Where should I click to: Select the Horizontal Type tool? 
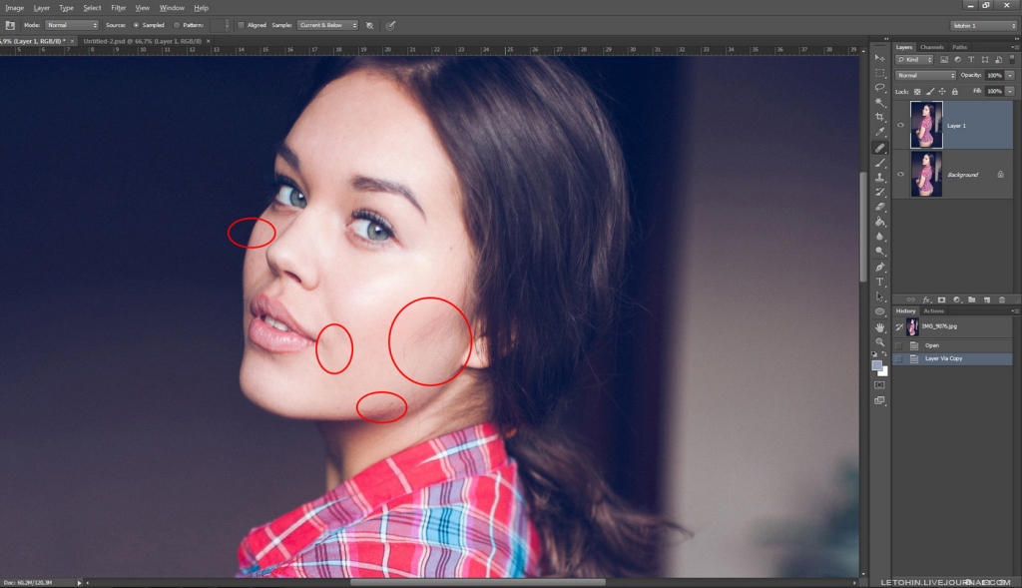tap(880, 283)
